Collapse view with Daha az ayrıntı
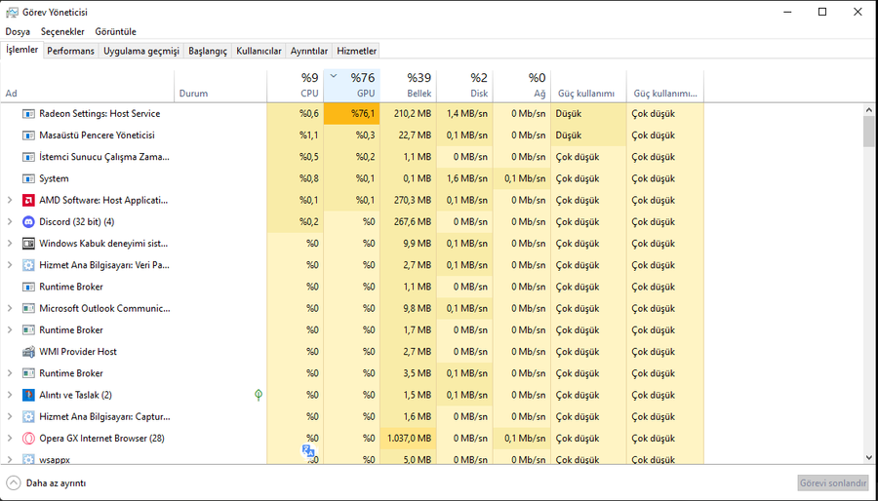This screenshot has width=878, height=501. click(x=47, y=483)
